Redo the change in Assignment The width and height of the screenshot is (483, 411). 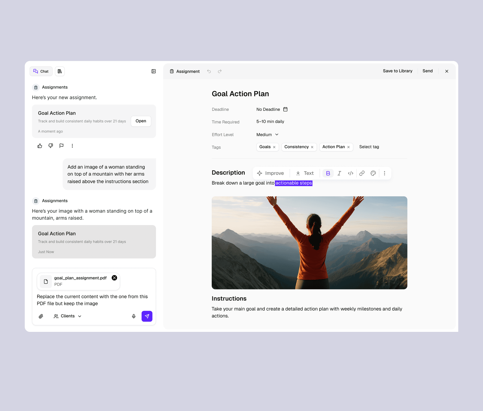pyautogui.click(x=220, y=71)
